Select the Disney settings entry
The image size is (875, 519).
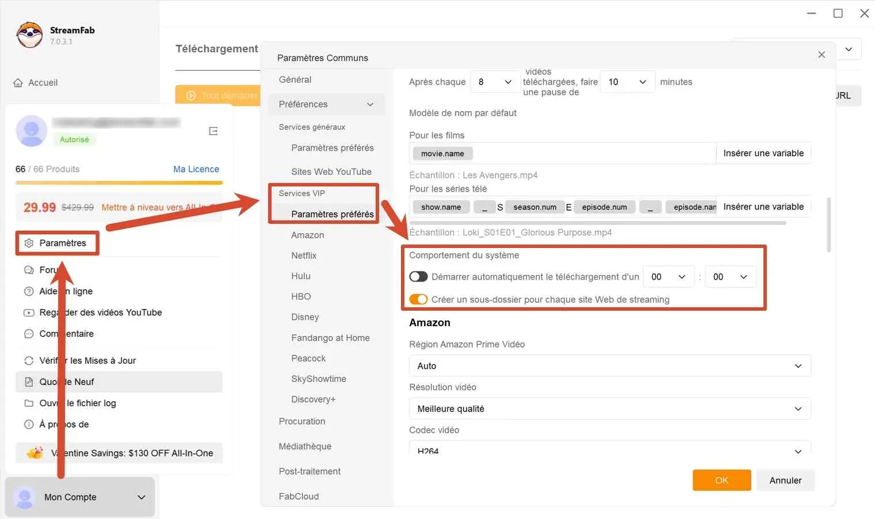pyautogui.click(x=305, y=317)
